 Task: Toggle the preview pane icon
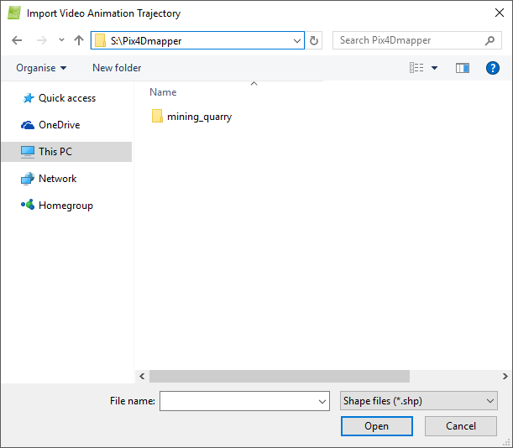coord(462,68)
